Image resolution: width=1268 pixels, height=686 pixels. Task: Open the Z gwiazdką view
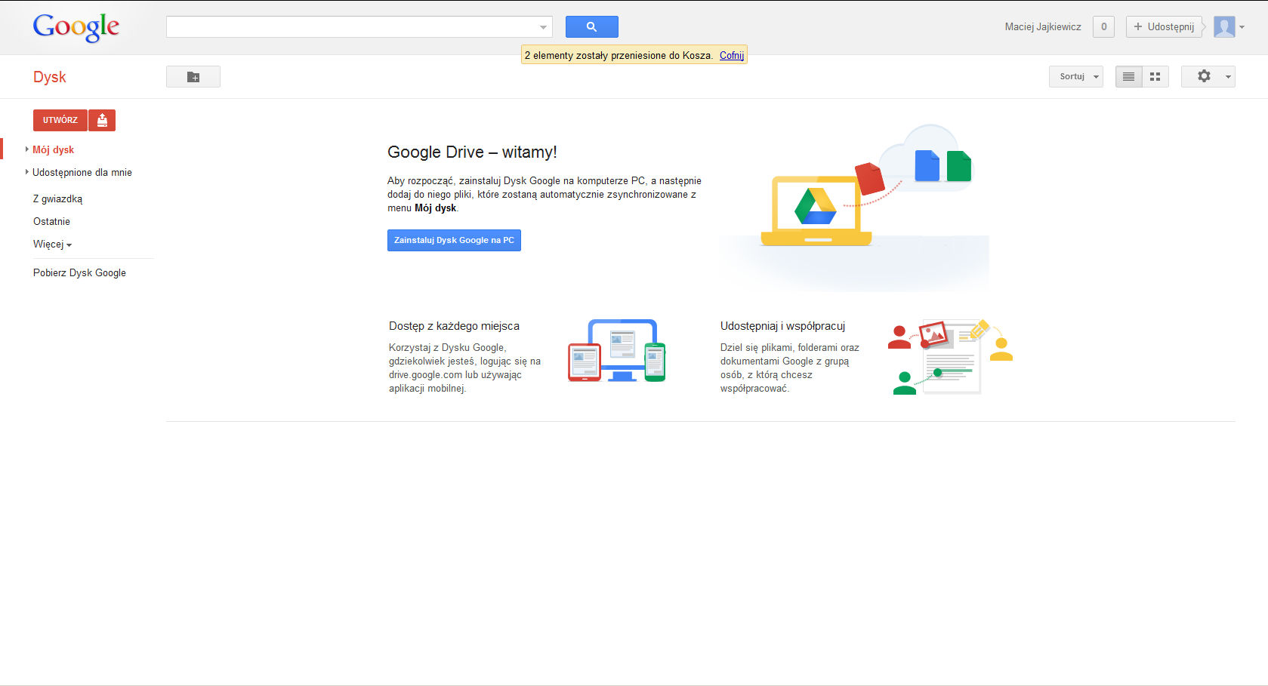click(58, 198)
